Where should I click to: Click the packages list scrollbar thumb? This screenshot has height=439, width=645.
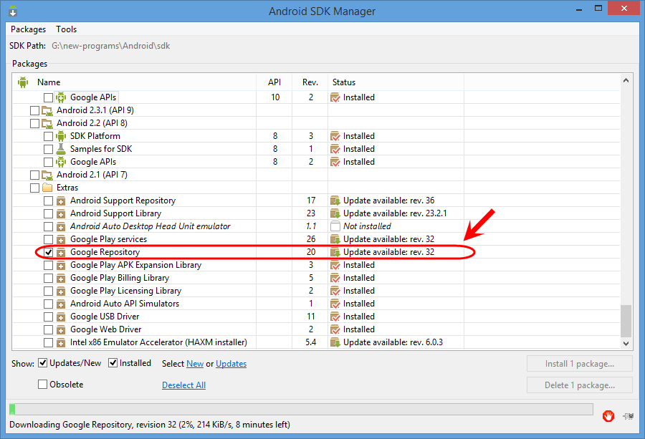click(x=626, y=321)
